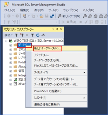Expand the XEvent Profiler node
Screen dimensions: 108x115
pos(11,84)
